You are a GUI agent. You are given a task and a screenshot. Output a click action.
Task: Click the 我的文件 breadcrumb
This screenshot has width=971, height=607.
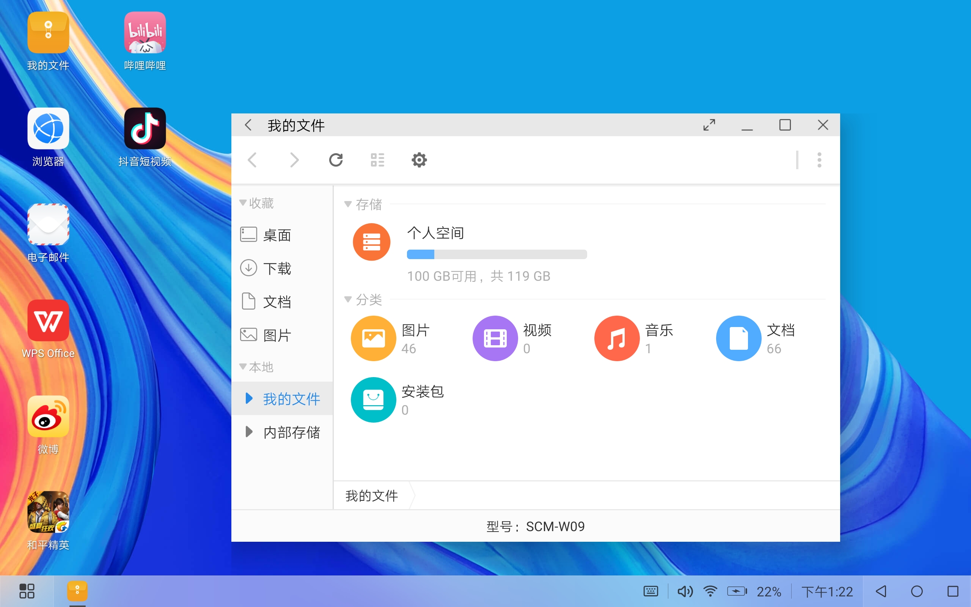point(371,496)
